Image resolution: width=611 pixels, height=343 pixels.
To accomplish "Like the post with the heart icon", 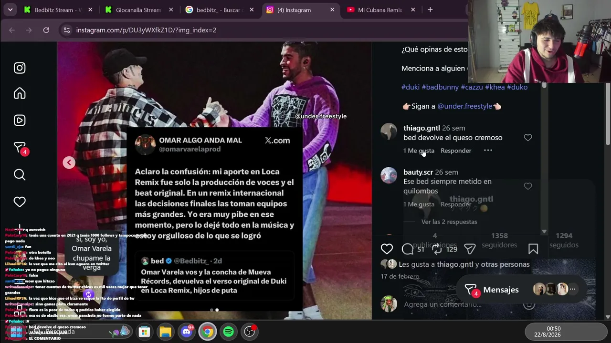I will pos(387,249).
